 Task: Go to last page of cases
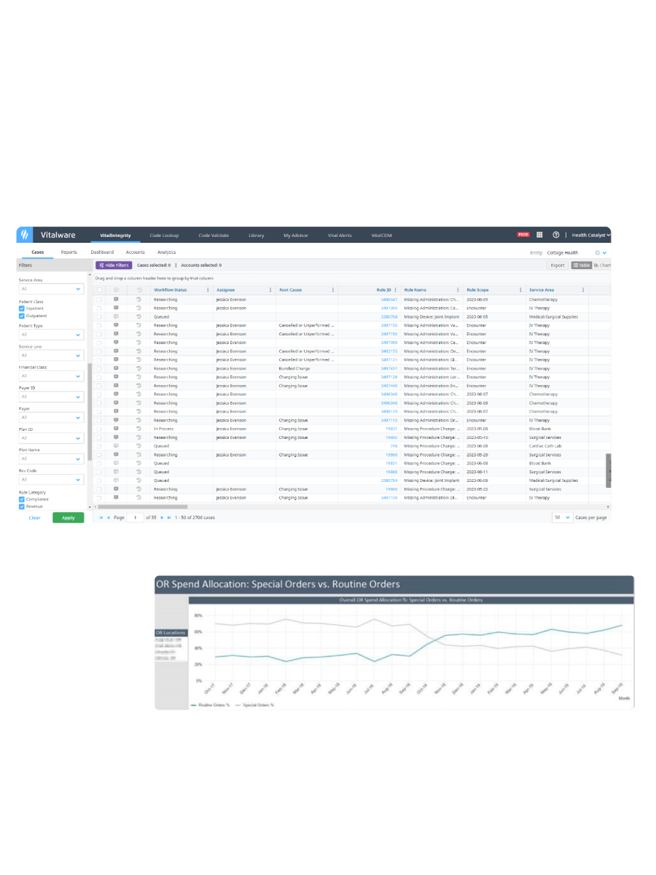coord(169,517)
